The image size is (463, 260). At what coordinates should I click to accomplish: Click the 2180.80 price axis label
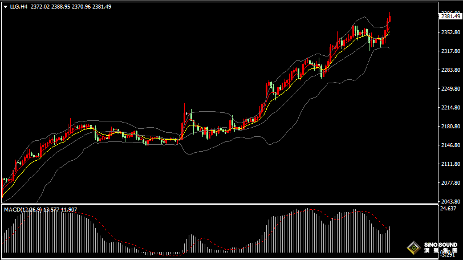[450, 127]
